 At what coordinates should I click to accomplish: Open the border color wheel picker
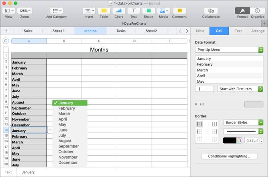click(239, 141)
